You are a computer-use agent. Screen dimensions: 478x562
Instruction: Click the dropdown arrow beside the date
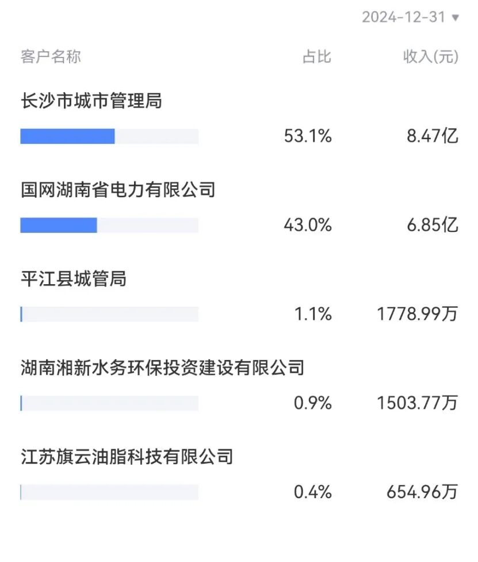(456, 18)
